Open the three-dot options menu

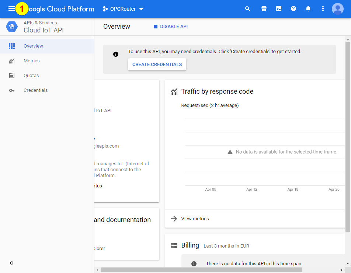(x=323, y=8)
